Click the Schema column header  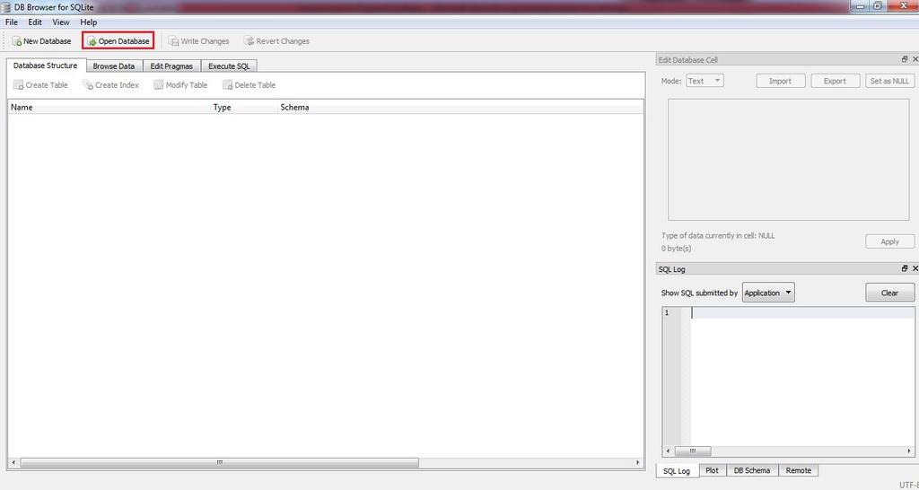[x=460, y=108]
